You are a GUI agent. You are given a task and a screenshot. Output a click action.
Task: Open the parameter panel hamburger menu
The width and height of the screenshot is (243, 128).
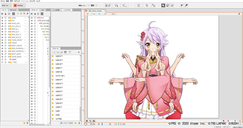click(79, 53)
